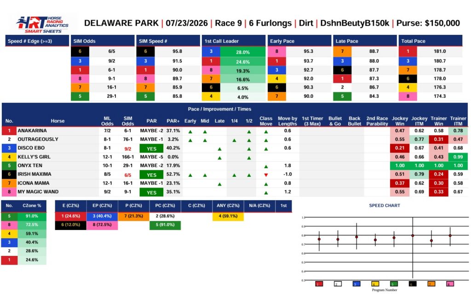Click green number 5 badge in SIM Speed # panel
The height and width of the screenshot is (299, 471).
coord(145,96)
